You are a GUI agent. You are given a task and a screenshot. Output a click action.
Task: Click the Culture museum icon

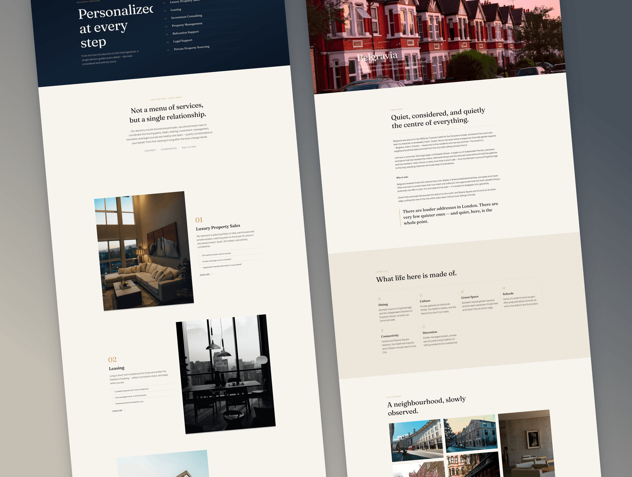(421, 295)
